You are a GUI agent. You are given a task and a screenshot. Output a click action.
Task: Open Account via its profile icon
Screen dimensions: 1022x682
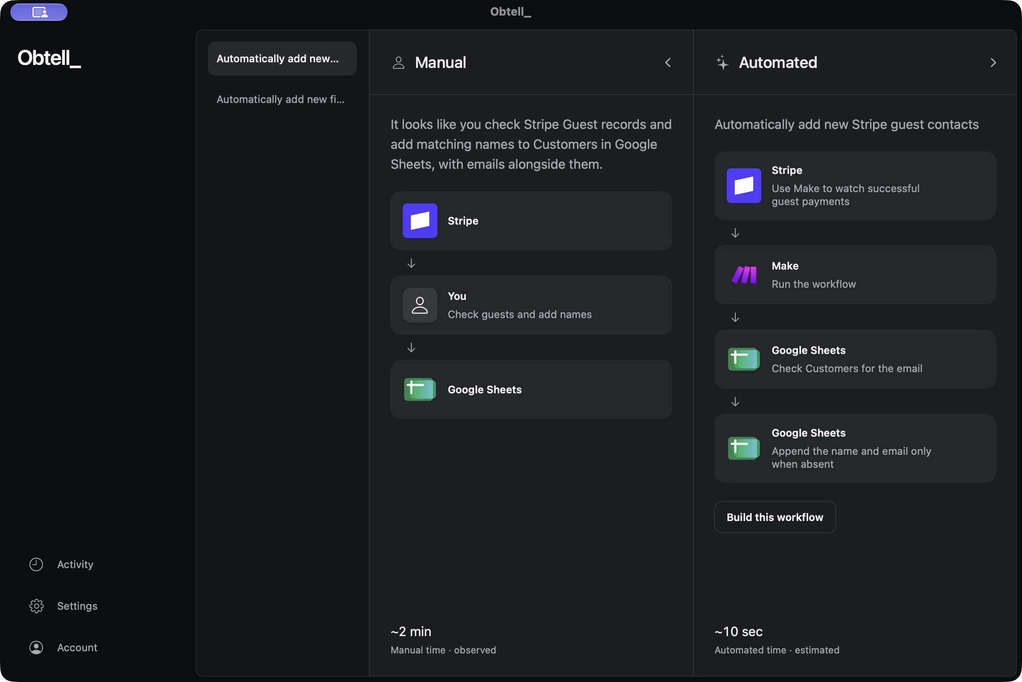(x=36, y=647)
